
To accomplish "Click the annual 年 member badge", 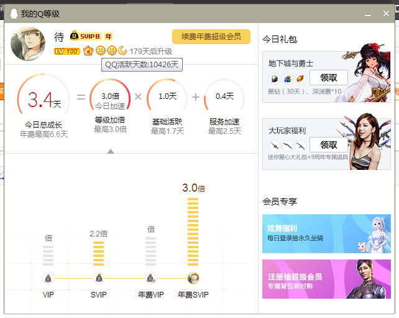I will point(108,37).
